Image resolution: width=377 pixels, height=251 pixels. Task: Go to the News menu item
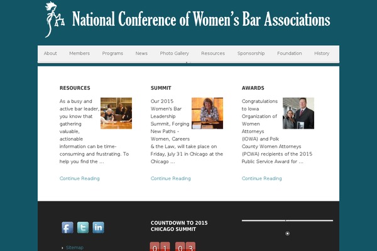point(141,53)
